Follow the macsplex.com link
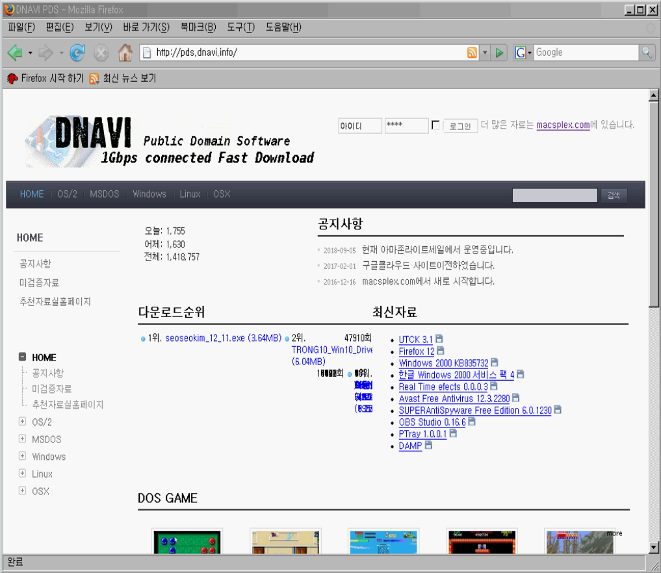The image size is (661, 573). 563,125
